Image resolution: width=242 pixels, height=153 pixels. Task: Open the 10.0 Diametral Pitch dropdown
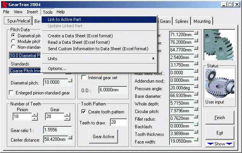coord(25,56)
